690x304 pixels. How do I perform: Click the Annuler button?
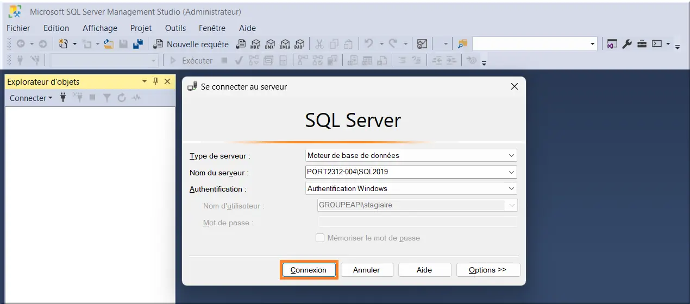(367, 270)
